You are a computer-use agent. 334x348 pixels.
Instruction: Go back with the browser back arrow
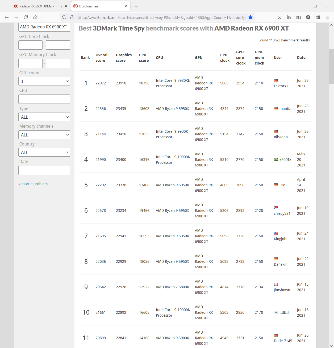(x=7, y=17)
